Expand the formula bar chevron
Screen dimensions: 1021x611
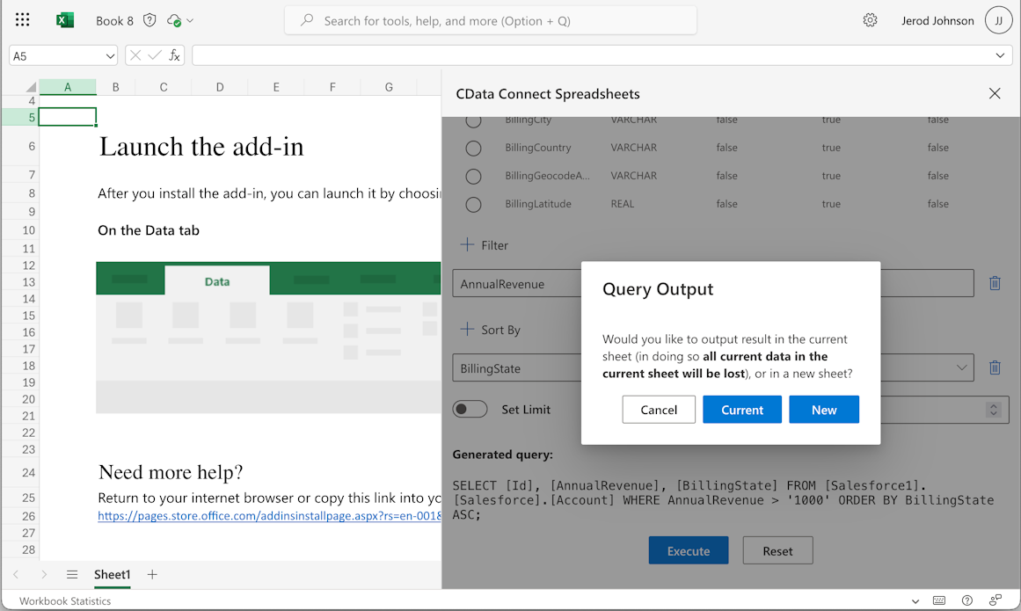tap(1000, 55)
